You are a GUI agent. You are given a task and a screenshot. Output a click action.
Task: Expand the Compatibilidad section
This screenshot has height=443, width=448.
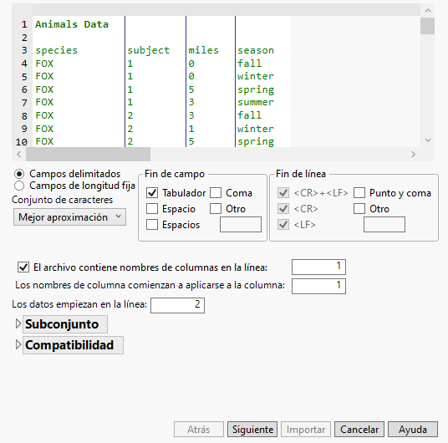(18, 345)
